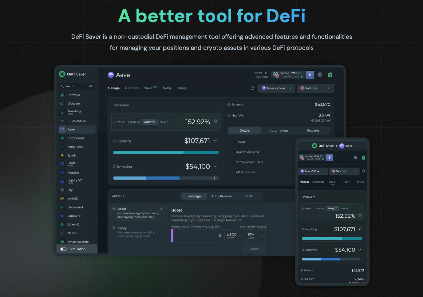423x297 pixels.
Task: Select the Aave protocol icon in sidebar
Action: click(62, 129)
